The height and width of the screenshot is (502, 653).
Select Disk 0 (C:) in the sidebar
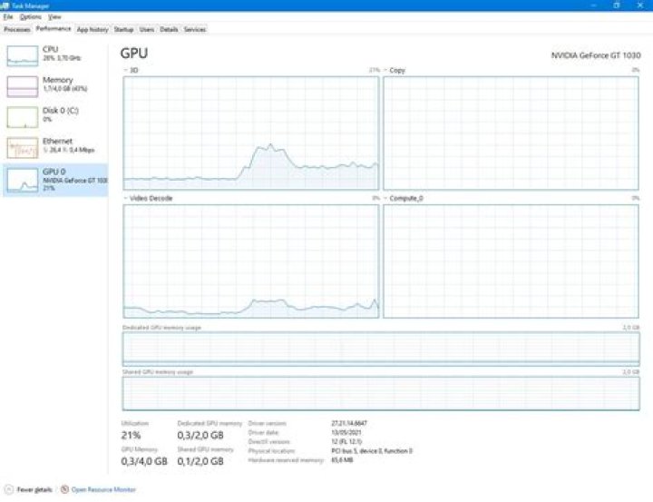55,117
